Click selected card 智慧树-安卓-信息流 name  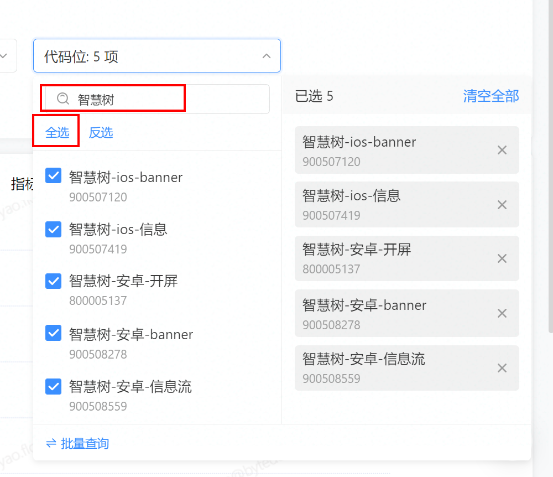pyautogui.click(x=364, y=359)
